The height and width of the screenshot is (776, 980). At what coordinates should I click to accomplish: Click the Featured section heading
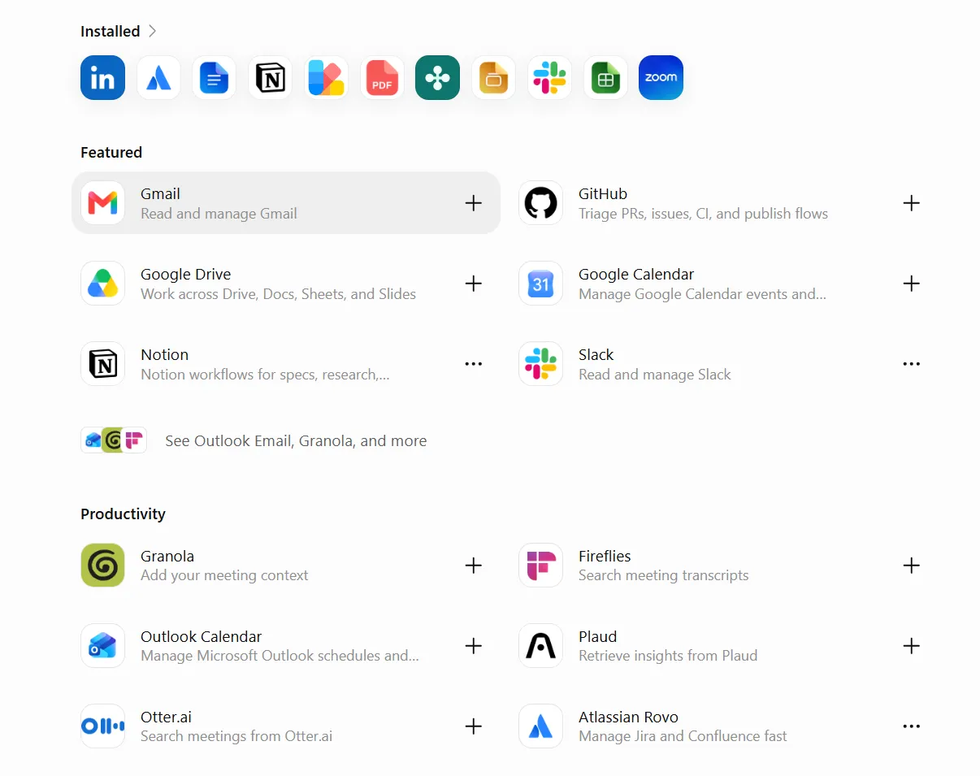click(111, 153)
